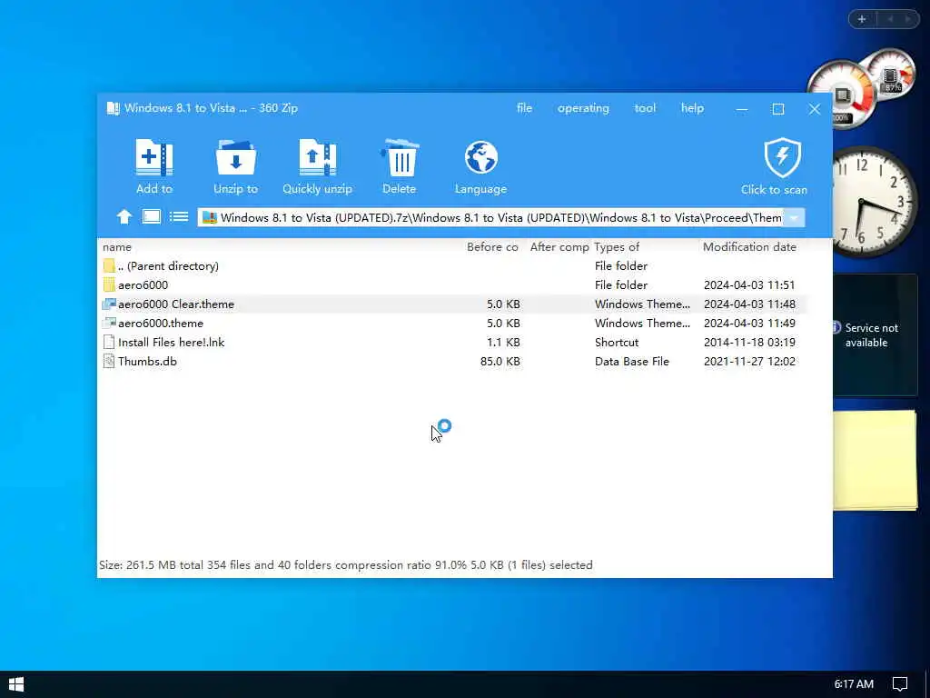
Task: Click the aero6000 folder icon
Action: coord(109,284)
